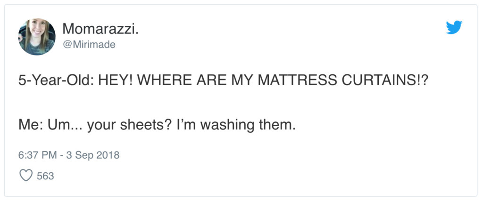The width and height of the screenshot is (483, 201).
Task: Open the Momarazzi. display name link
Action: 100,29
